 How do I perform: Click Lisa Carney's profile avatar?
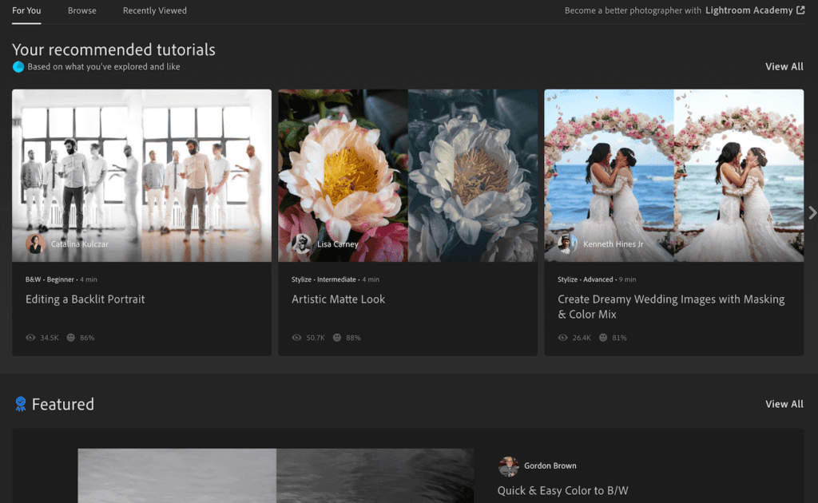pos(301,244)
